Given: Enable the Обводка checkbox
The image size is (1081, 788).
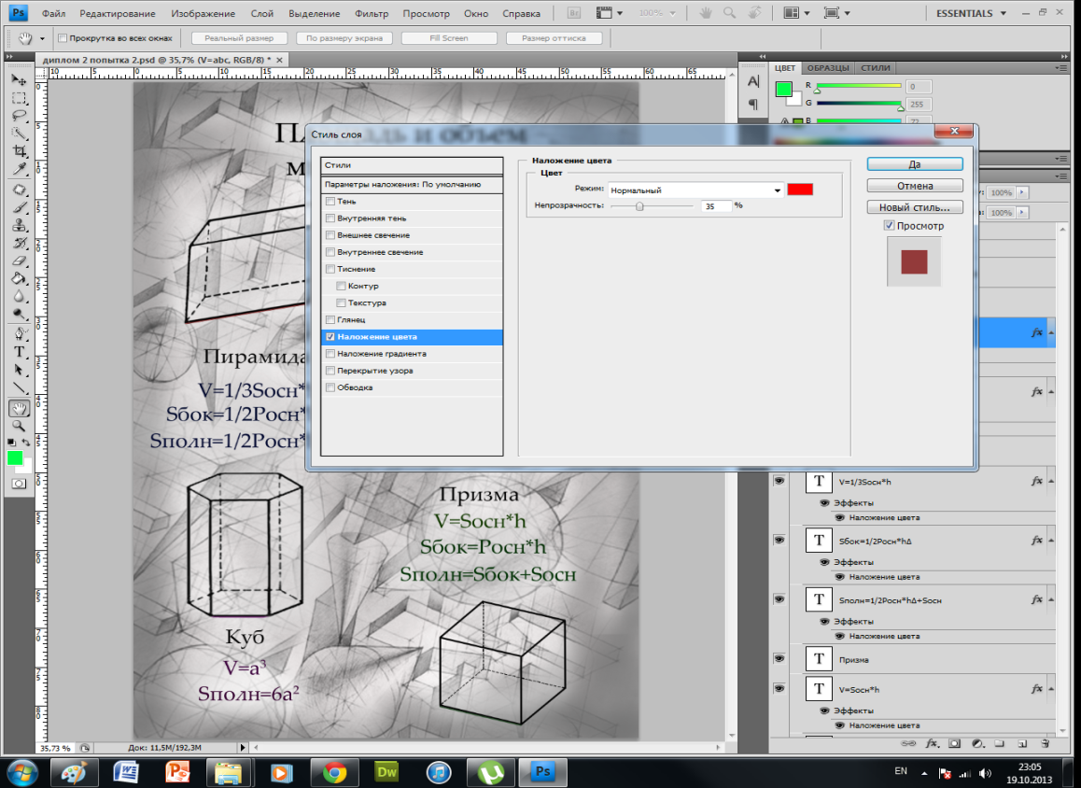Looking at the screenshot, I should [x=330, y=387].
